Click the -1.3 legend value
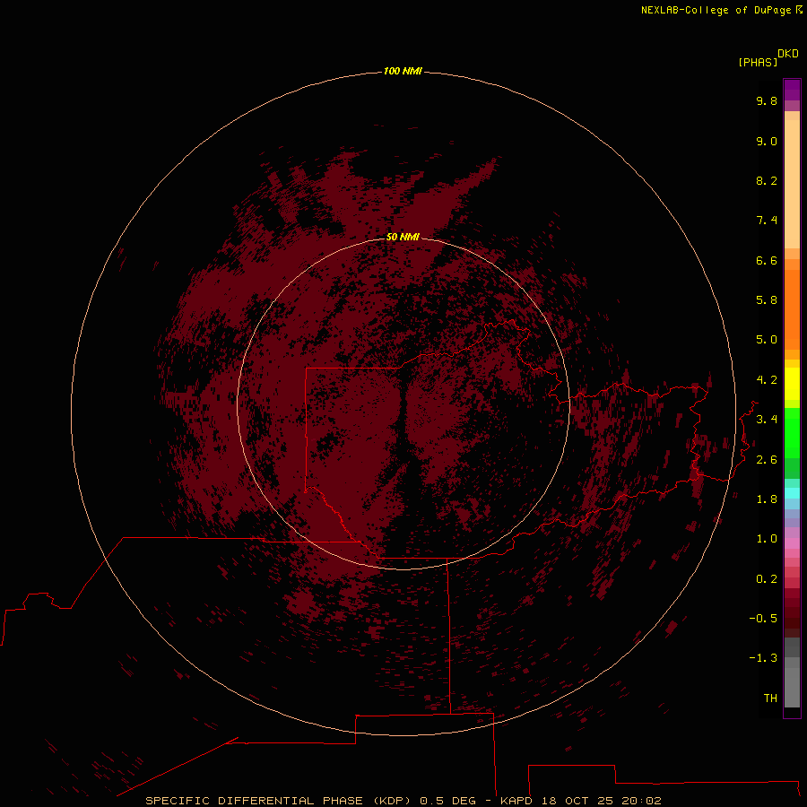Image resolution: width=807 pixels, height=807 pixels. (x=763, y=658)
